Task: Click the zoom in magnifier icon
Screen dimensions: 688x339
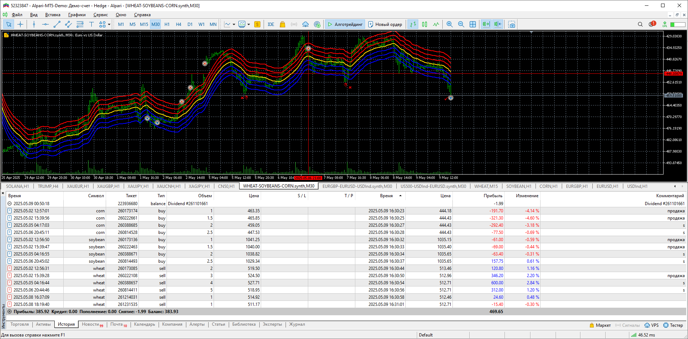Action: (450, 24)
